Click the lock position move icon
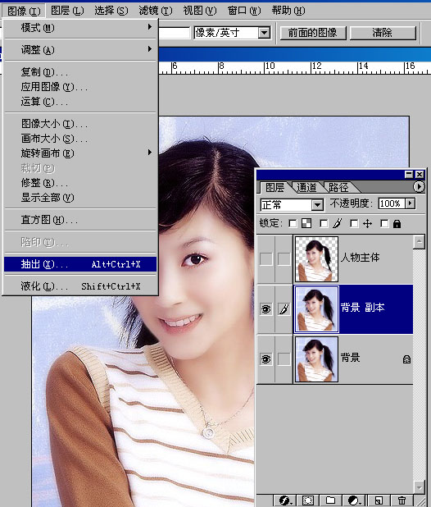The image size is (431, 507). coord(367,224)
